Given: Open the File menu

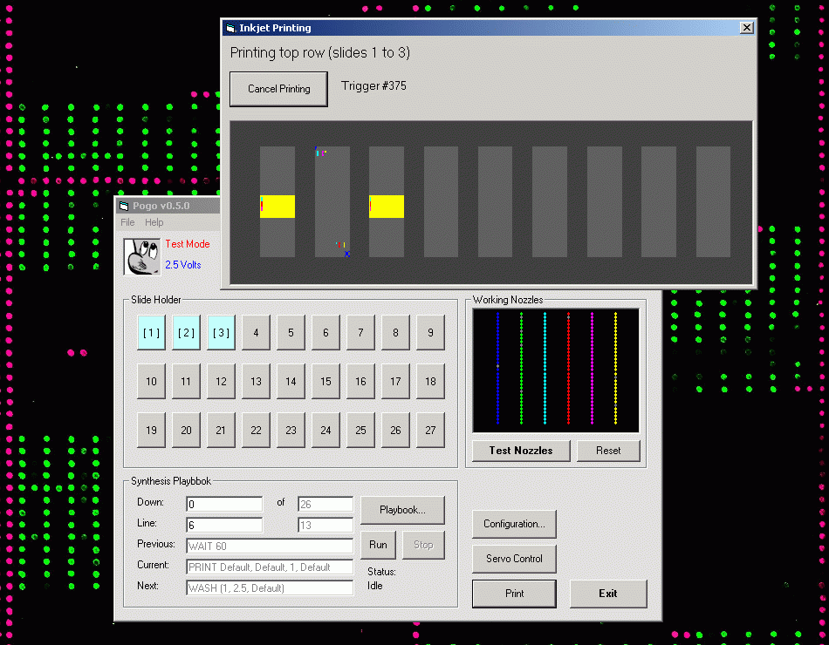Looking at the screenshot, I should point(127,223).
